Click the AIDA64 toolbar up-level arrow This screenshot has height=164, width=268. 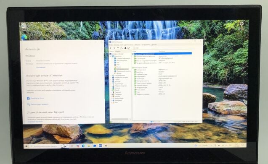[x=118, y=48]
